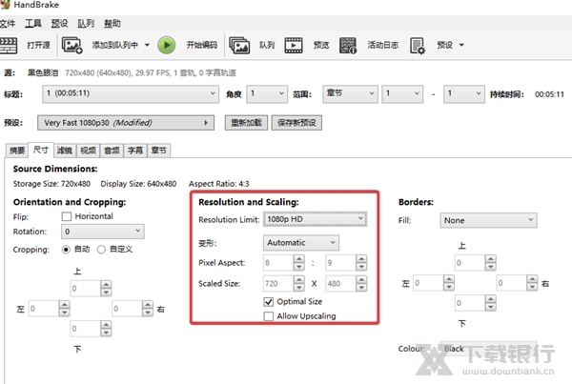Screen dimensions: 572x384
Task: Switch to the Audio tab
Action: [x=112, y=151]
